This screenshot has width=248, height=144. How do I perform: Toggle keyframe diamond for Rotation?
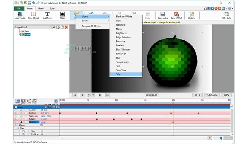point(21,119)
